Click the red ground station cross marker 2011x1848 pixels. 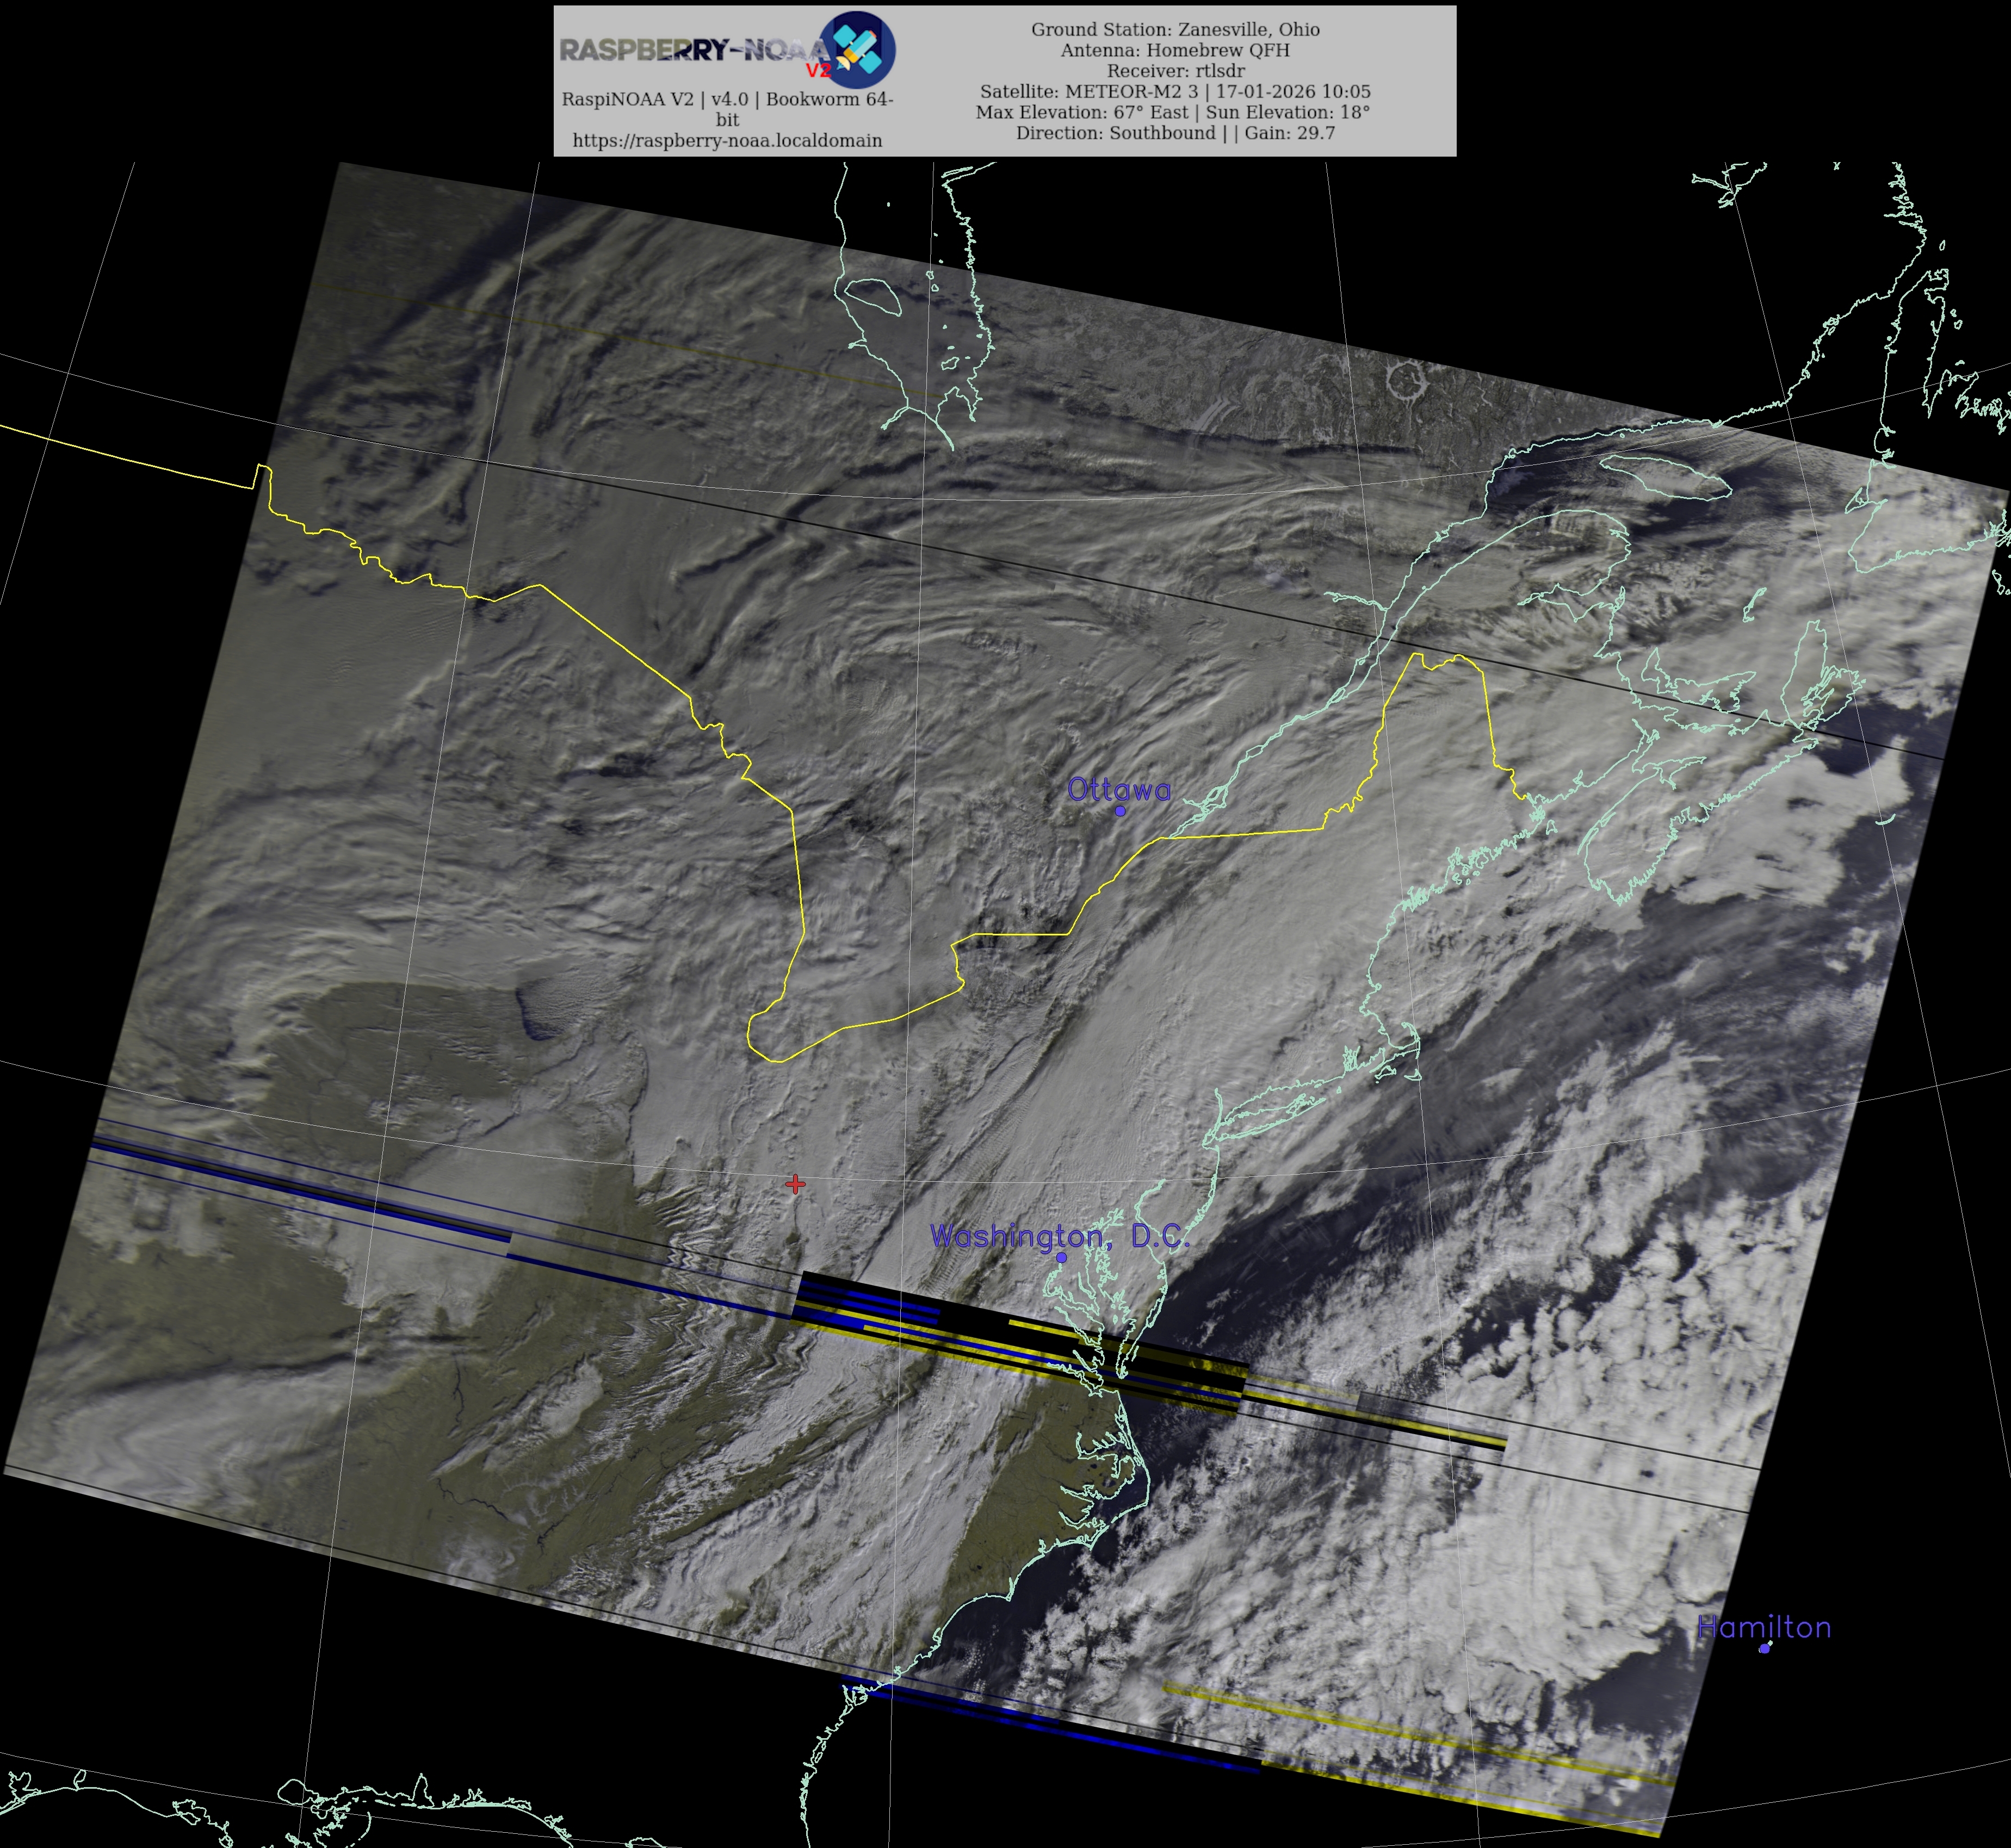(795, 1184)
